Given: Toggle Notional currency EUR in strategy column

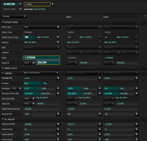Looking at the screenshot, I should (x=29, y=63).
